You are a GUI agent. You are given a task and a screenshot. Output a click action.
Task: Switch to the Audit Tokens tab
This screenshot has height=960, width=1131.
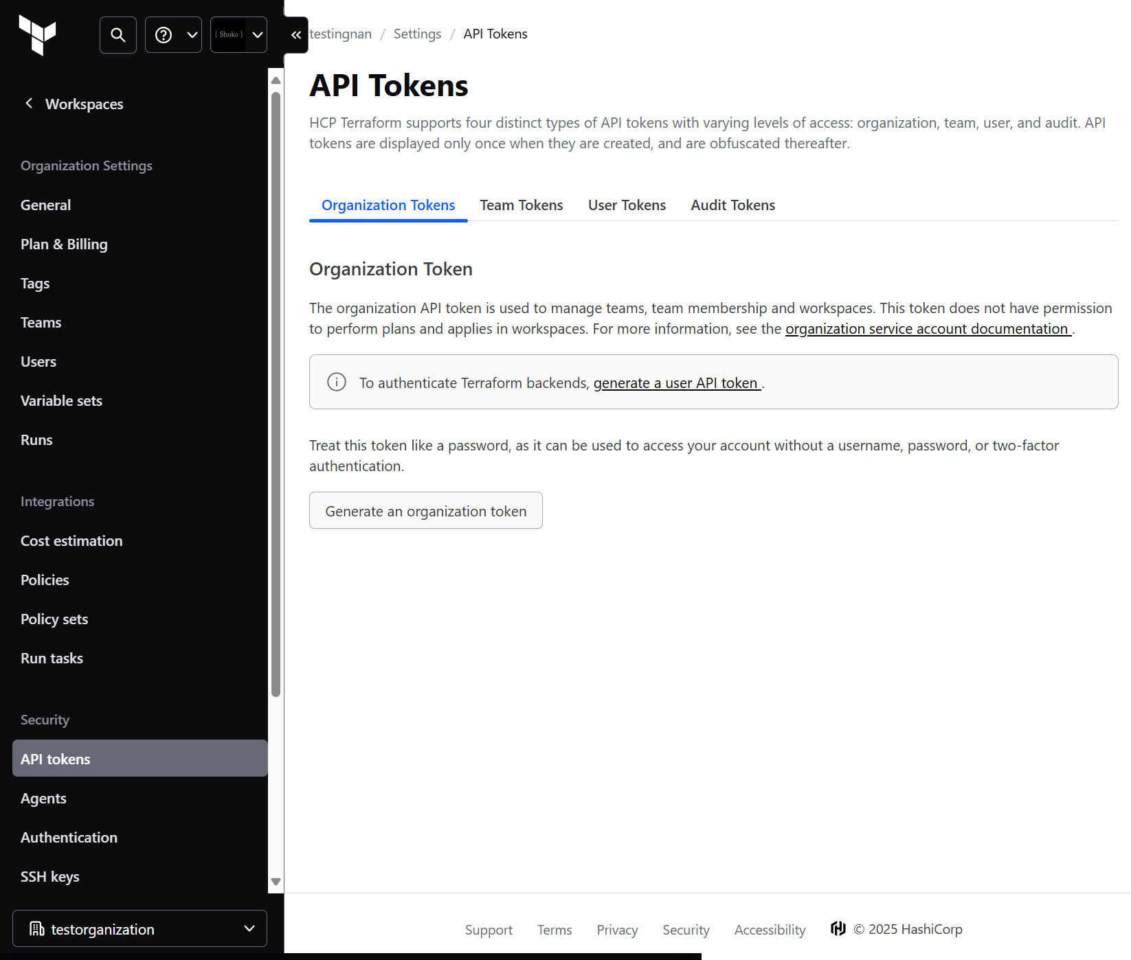(x=733, y=205)
